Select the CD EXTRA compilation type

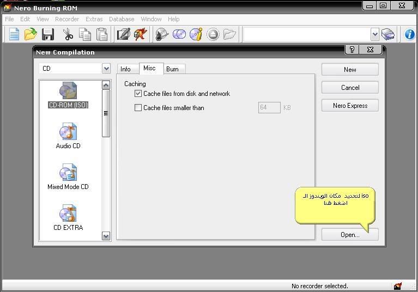(x=68, y=217)
